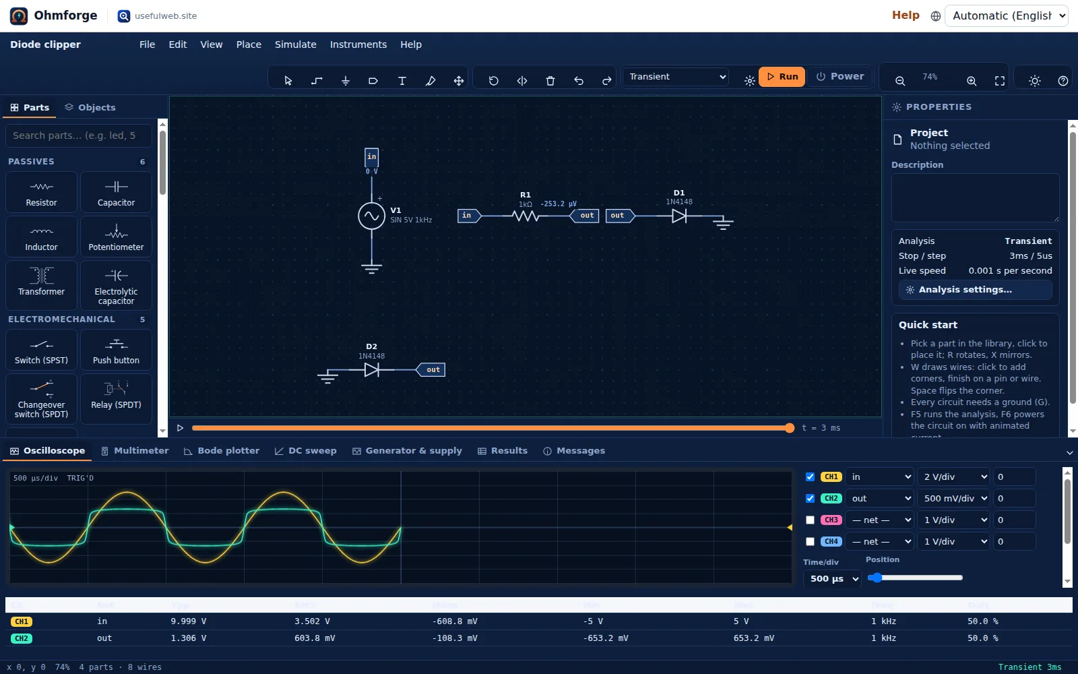Select the ground placement tool

pos(345,81)
